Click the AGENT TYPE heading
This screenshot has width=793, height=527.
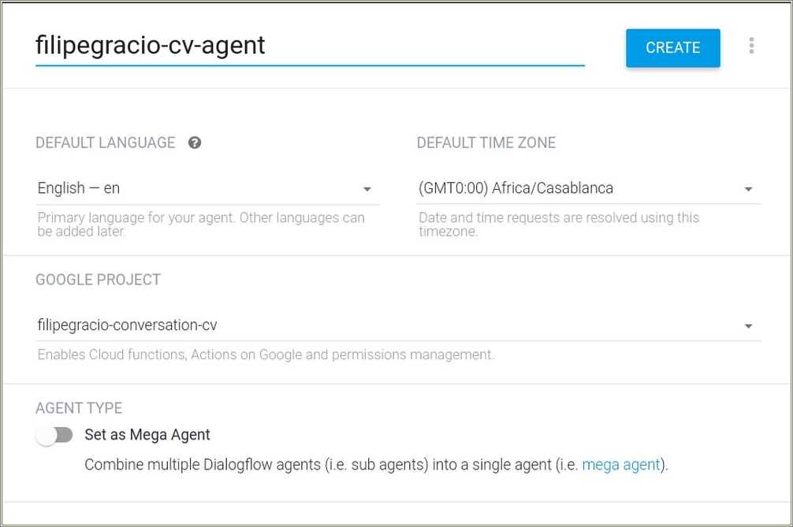tap(79, 408)
